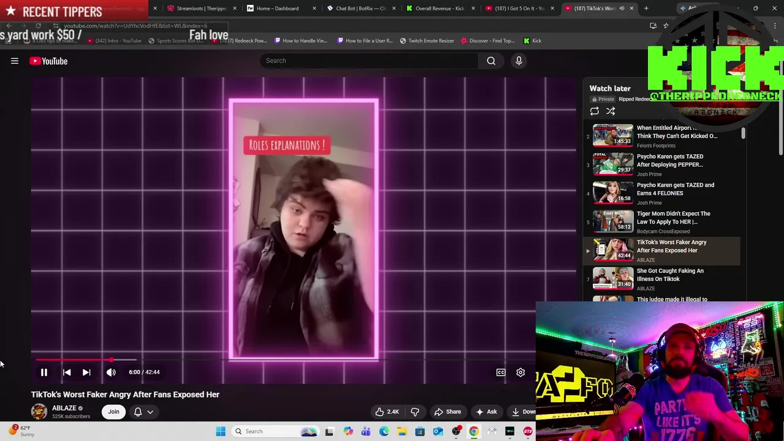The width and height of the screenshot is (784, 441).
Task: Open File Explorer from taskbar
Action: coord(402,431)
